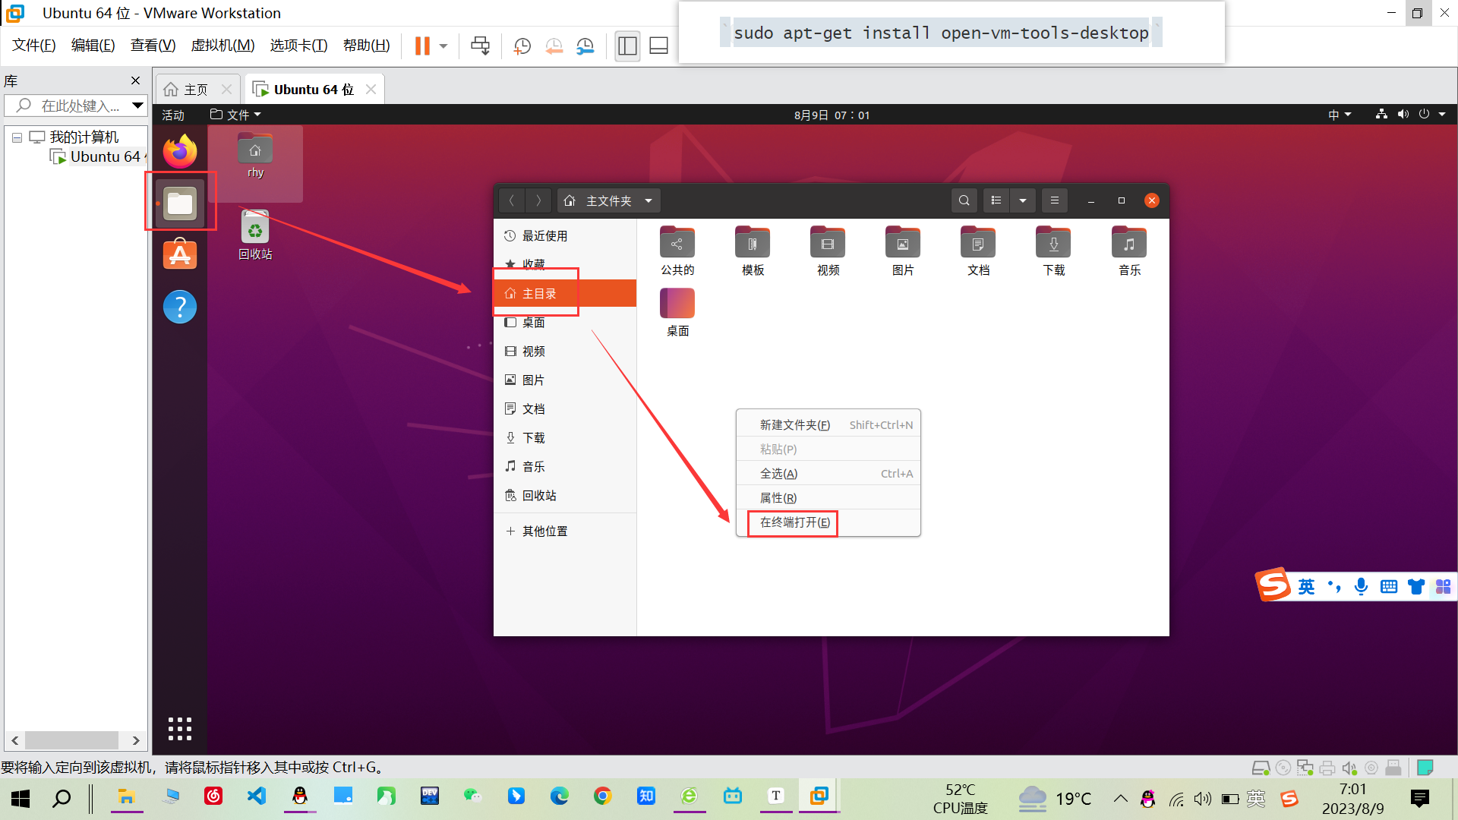Open snapshot manager icon
The image size is (1458, 820).
tap(585, 46)
